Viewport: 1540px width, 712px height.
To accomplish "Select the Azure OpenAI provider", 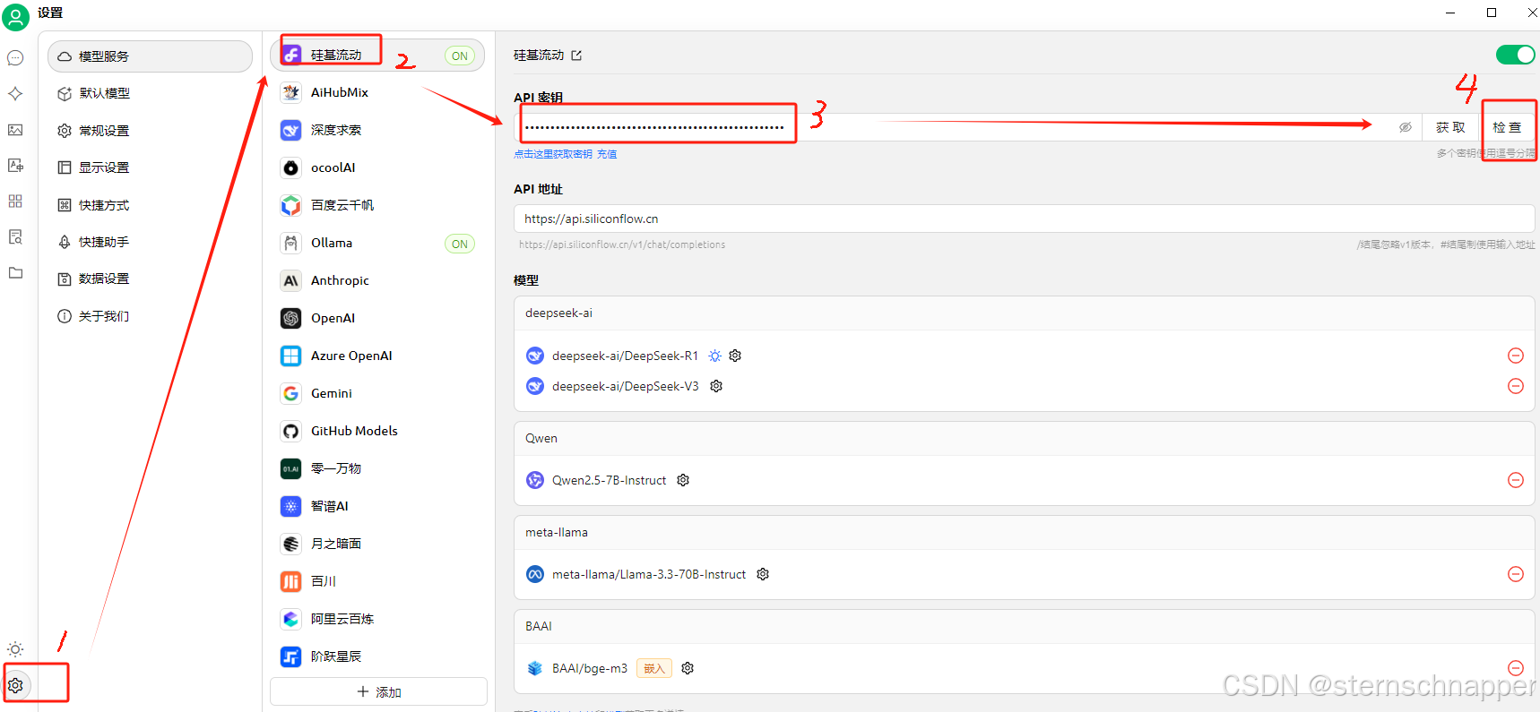I will click(377, 356).
